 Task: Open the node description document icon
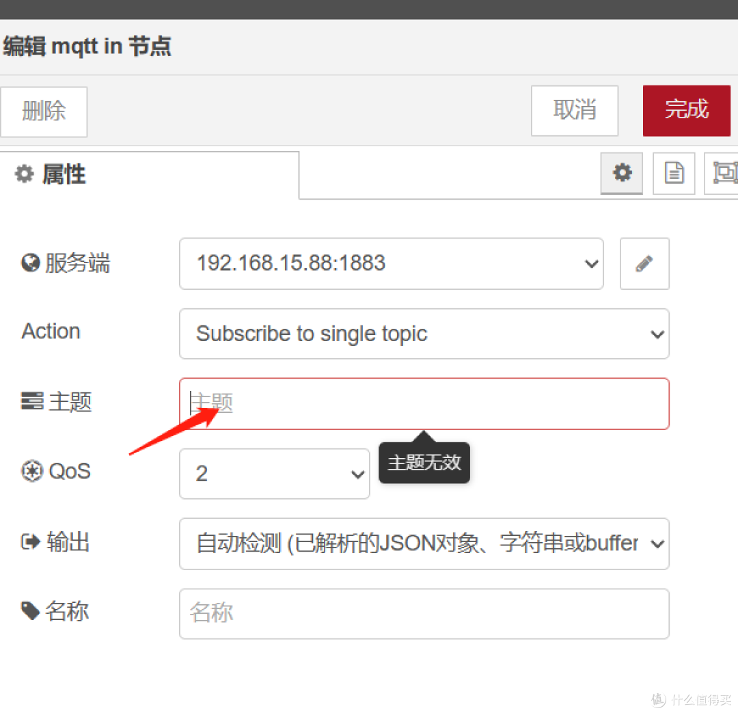tap(674, 173)
